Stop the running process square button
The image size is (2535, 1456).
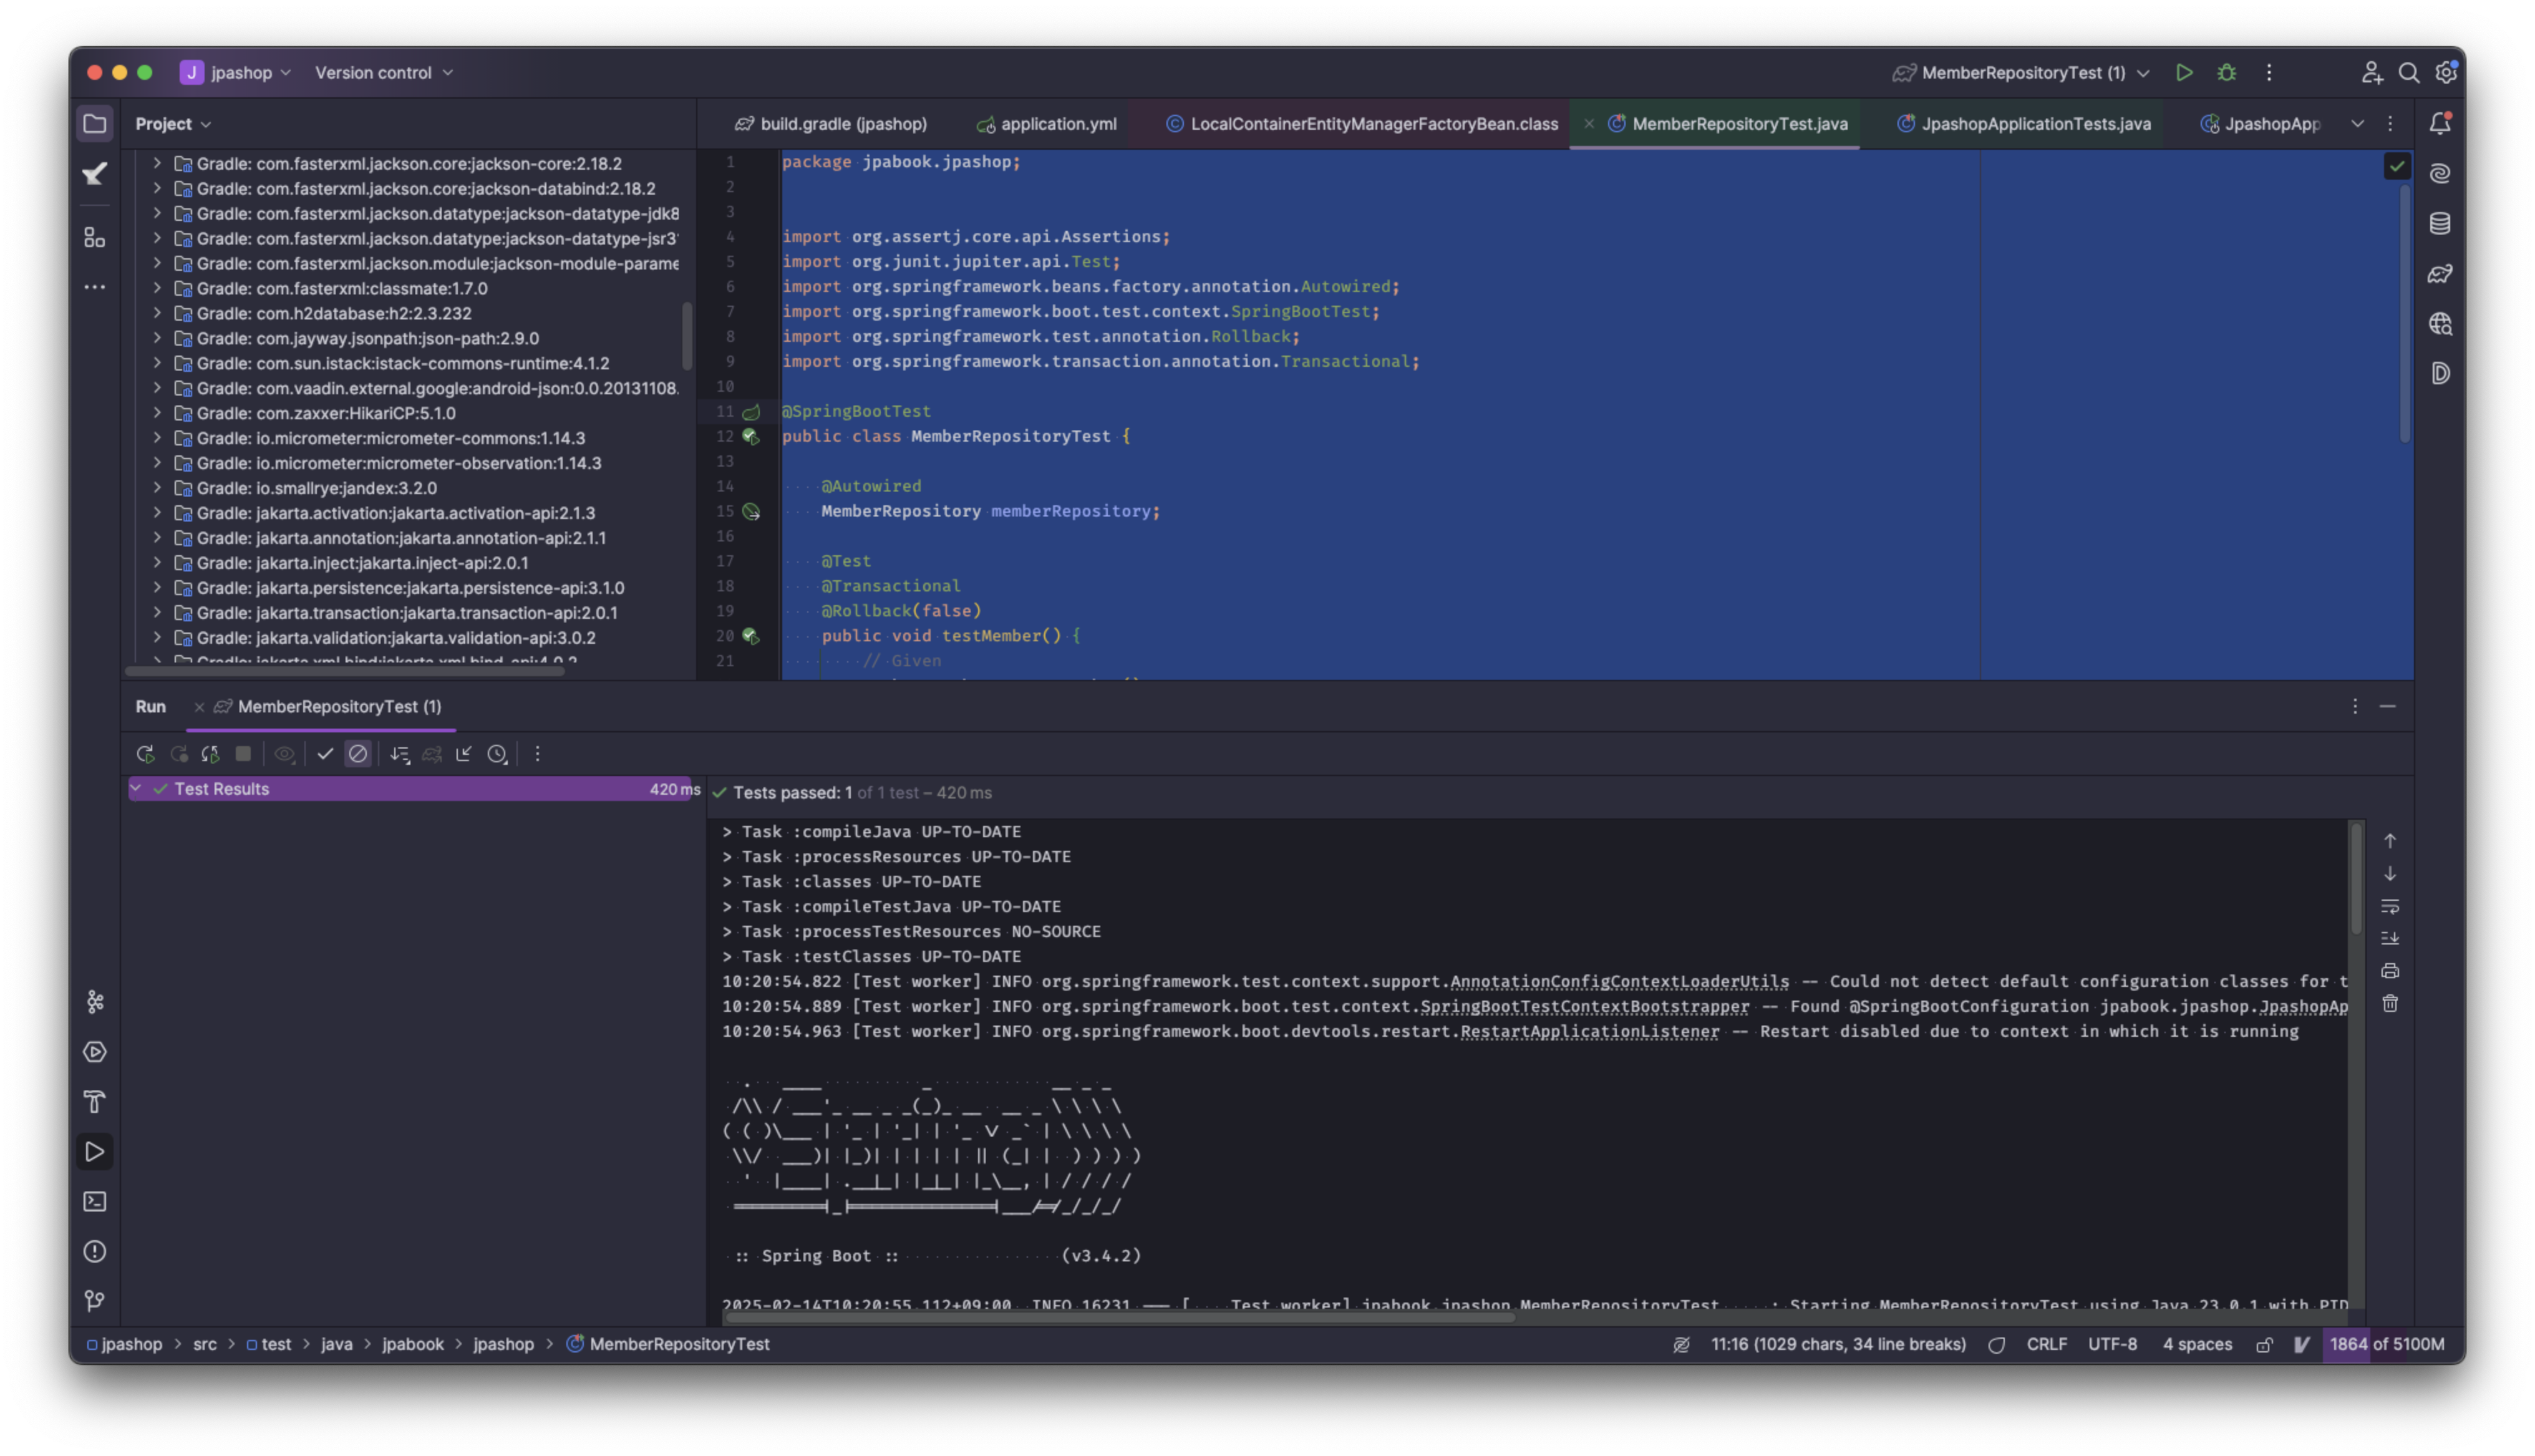(x=243, y=754)
